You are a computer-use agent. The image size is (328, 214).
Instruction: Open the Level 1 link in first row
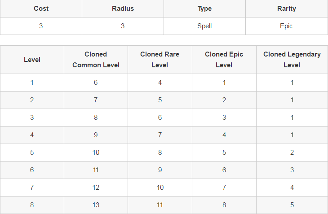tap(32, 83)
